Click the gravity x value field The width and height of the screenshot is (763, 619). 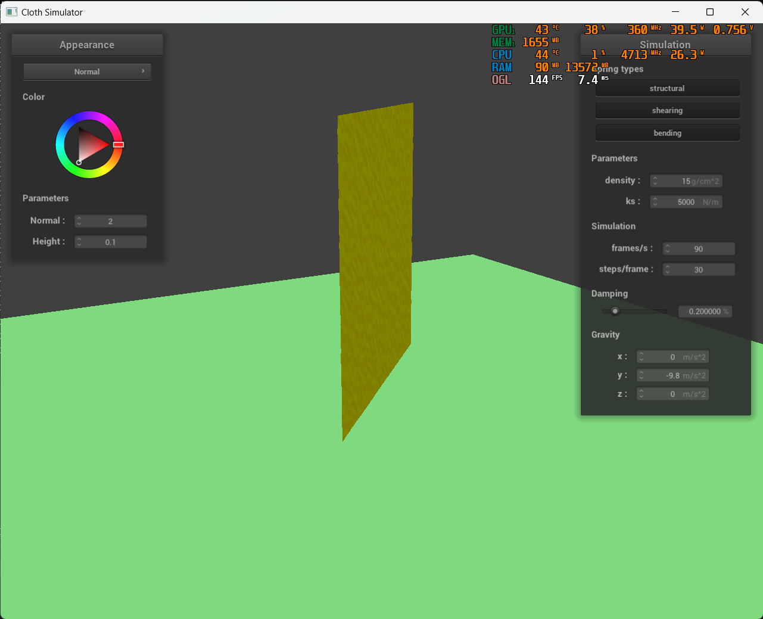[673, 357]
